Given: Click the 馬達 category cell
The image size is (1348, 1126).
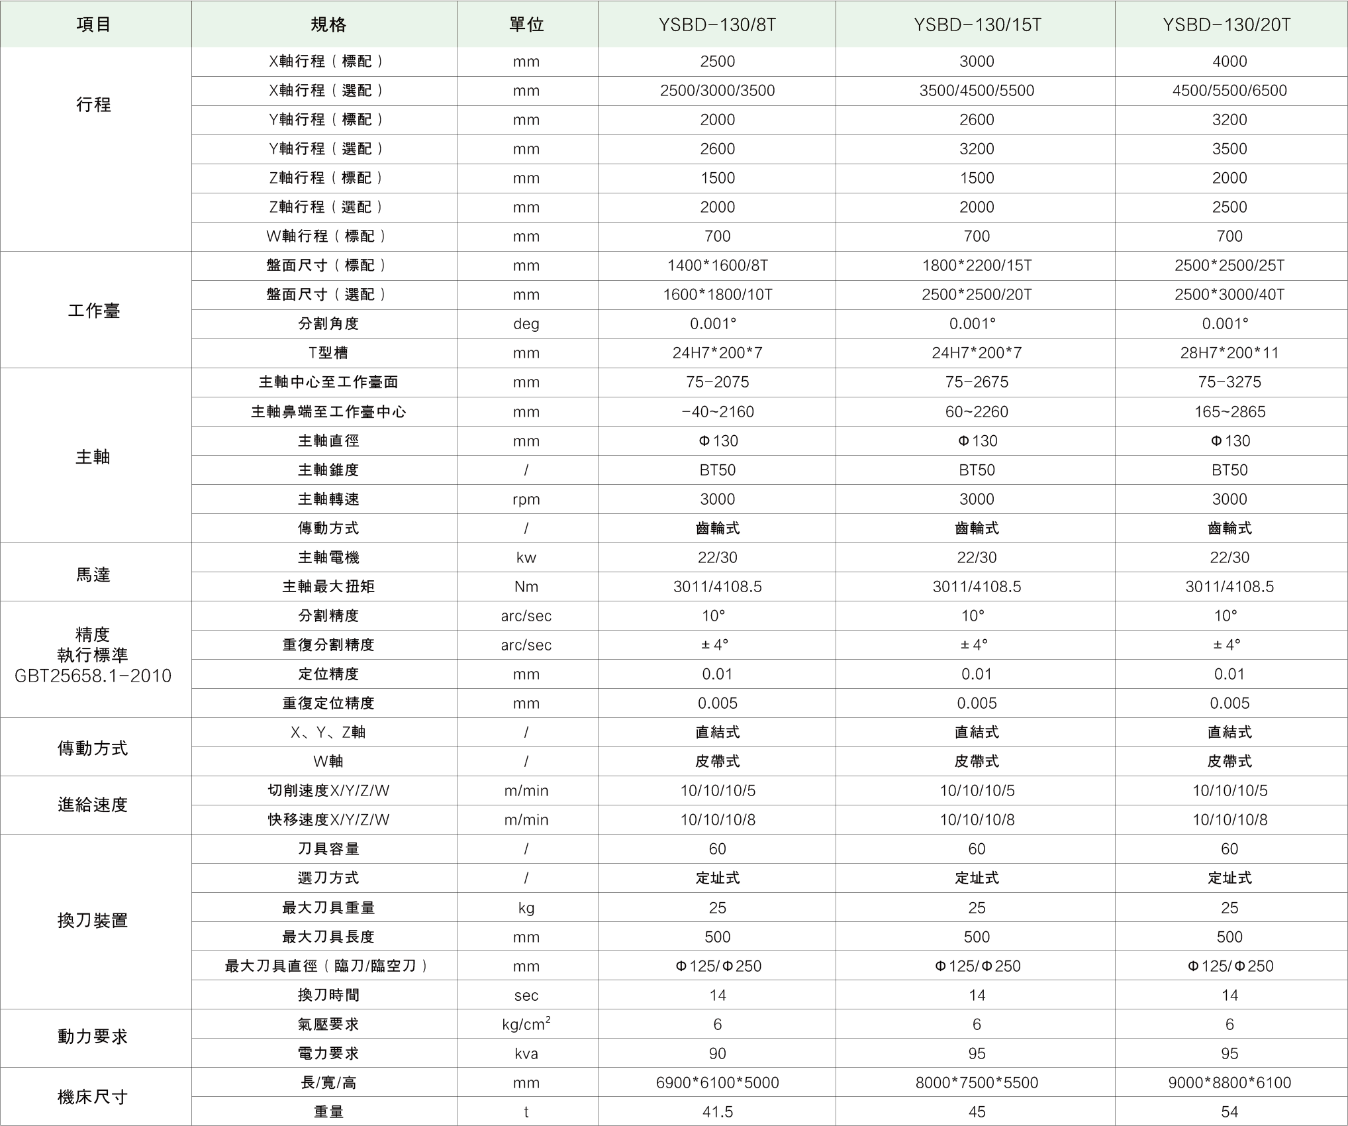Looking at the screenshot, I should pos(93,574).
